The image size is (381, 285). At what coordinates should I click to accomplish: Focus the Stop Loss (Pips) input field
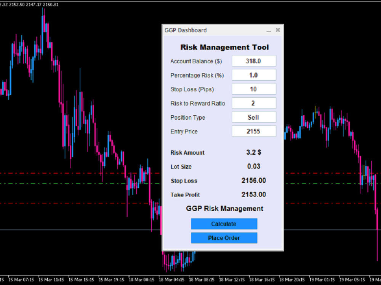pyautogui.click(x=254, y=89)
